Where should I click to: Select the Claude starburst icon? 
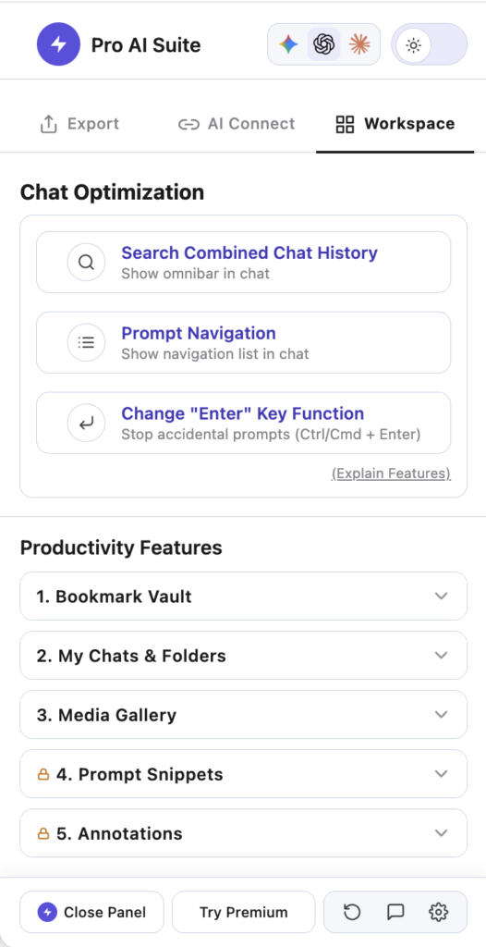(359, 44)
